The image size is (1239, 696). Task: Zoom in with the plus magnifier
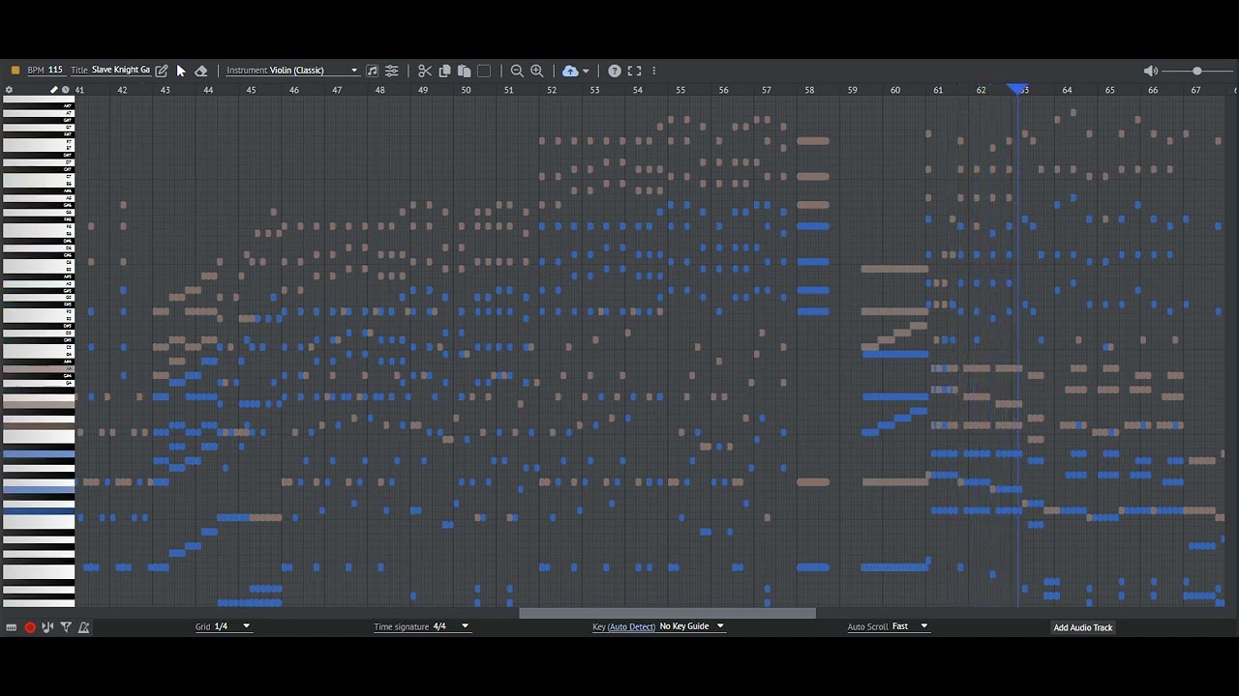coord(537,71)
